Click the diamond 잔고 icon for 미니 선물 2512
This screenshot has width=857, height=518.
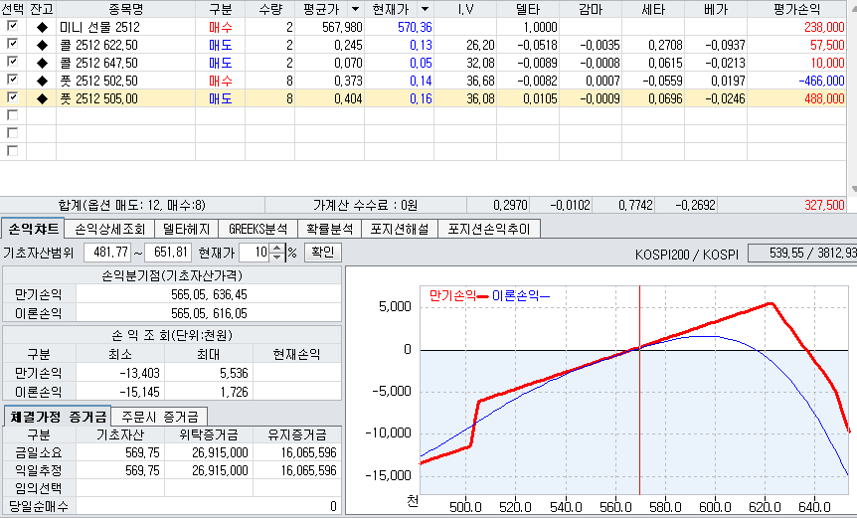click(x=42, y=27)
